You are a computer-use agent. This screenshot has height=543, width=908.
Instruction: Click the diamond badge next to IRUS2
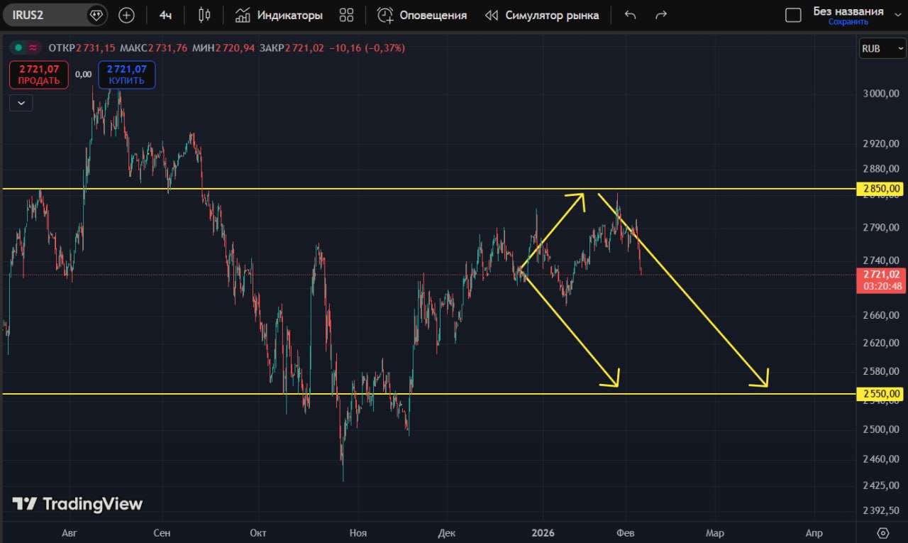click(x=96, y=15)
